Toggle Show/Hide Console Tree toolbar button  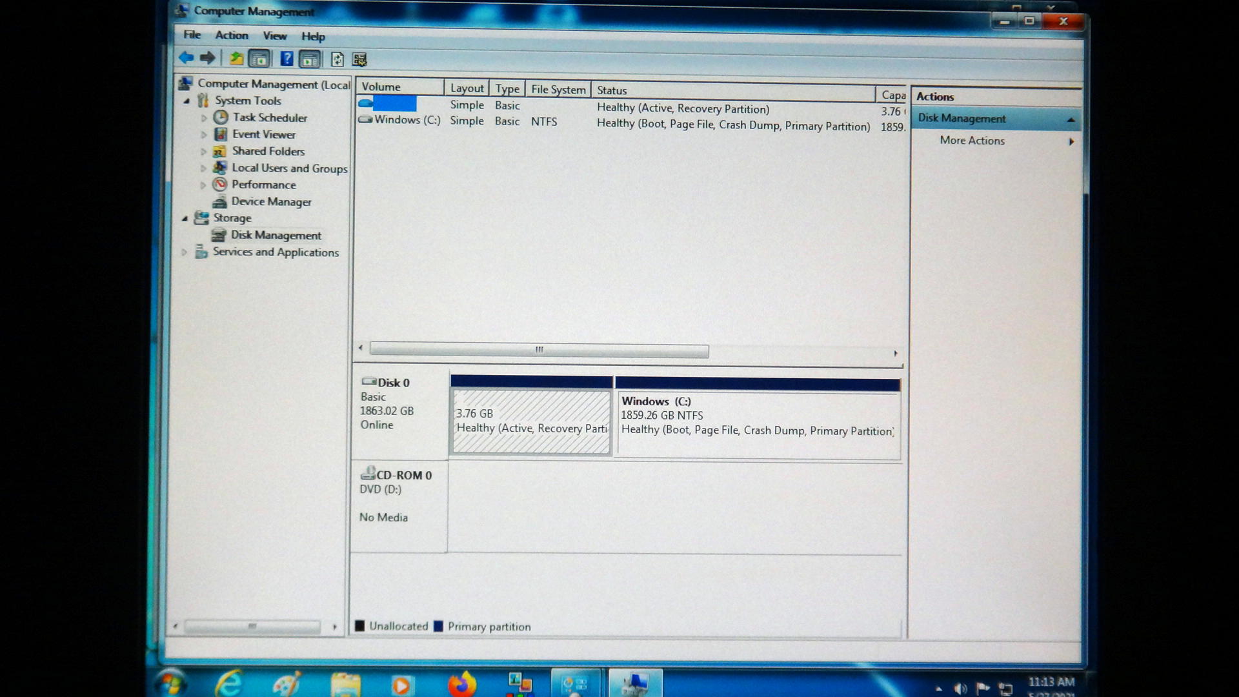259,59
